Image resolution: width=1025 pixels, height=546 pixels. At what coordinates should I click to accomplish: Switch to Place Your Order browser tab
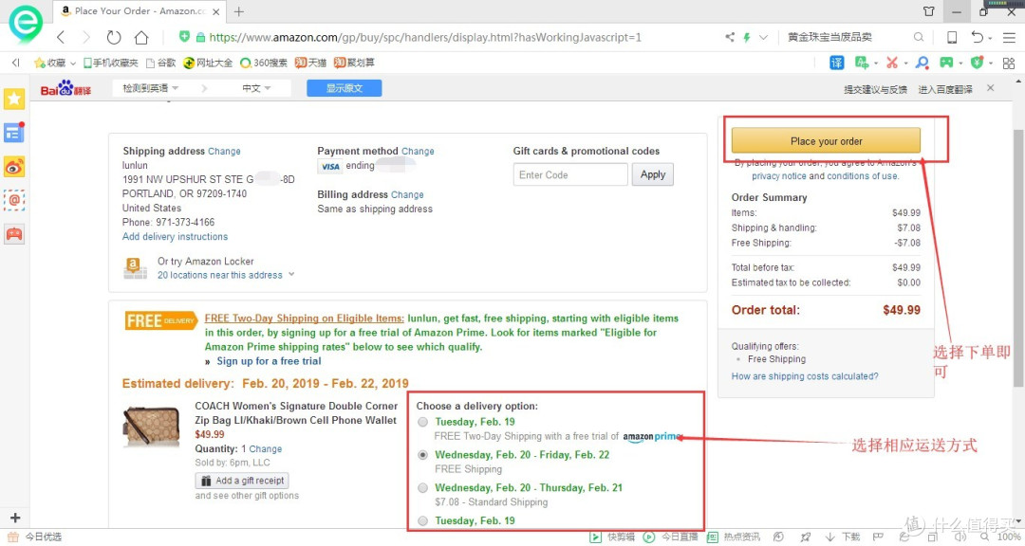pyautogui.click(x=140, y=11)
